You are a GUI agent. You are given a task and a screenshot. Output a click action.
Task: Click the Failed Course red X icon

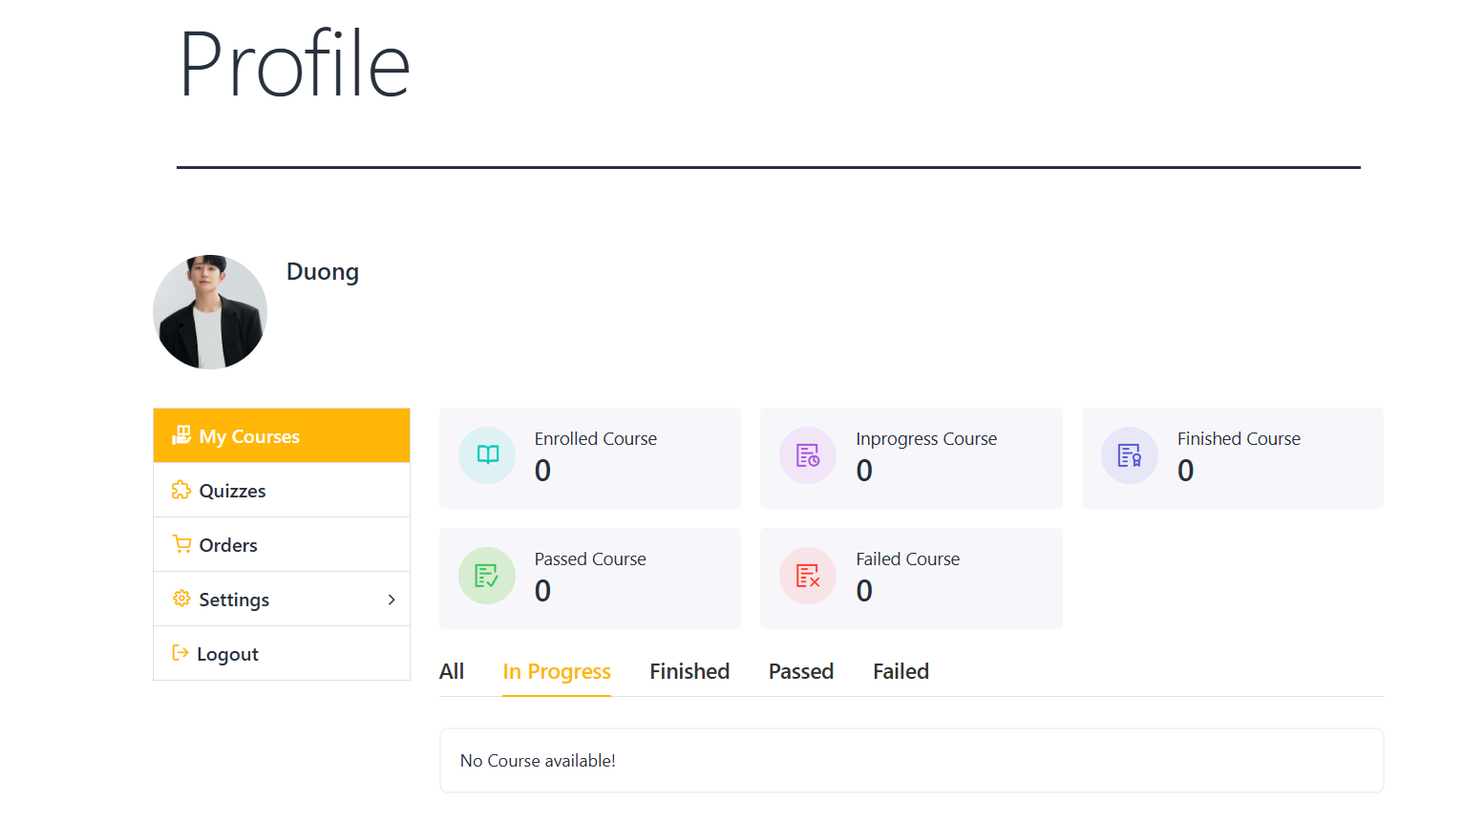pyautogui.click(x=808, y=576)
